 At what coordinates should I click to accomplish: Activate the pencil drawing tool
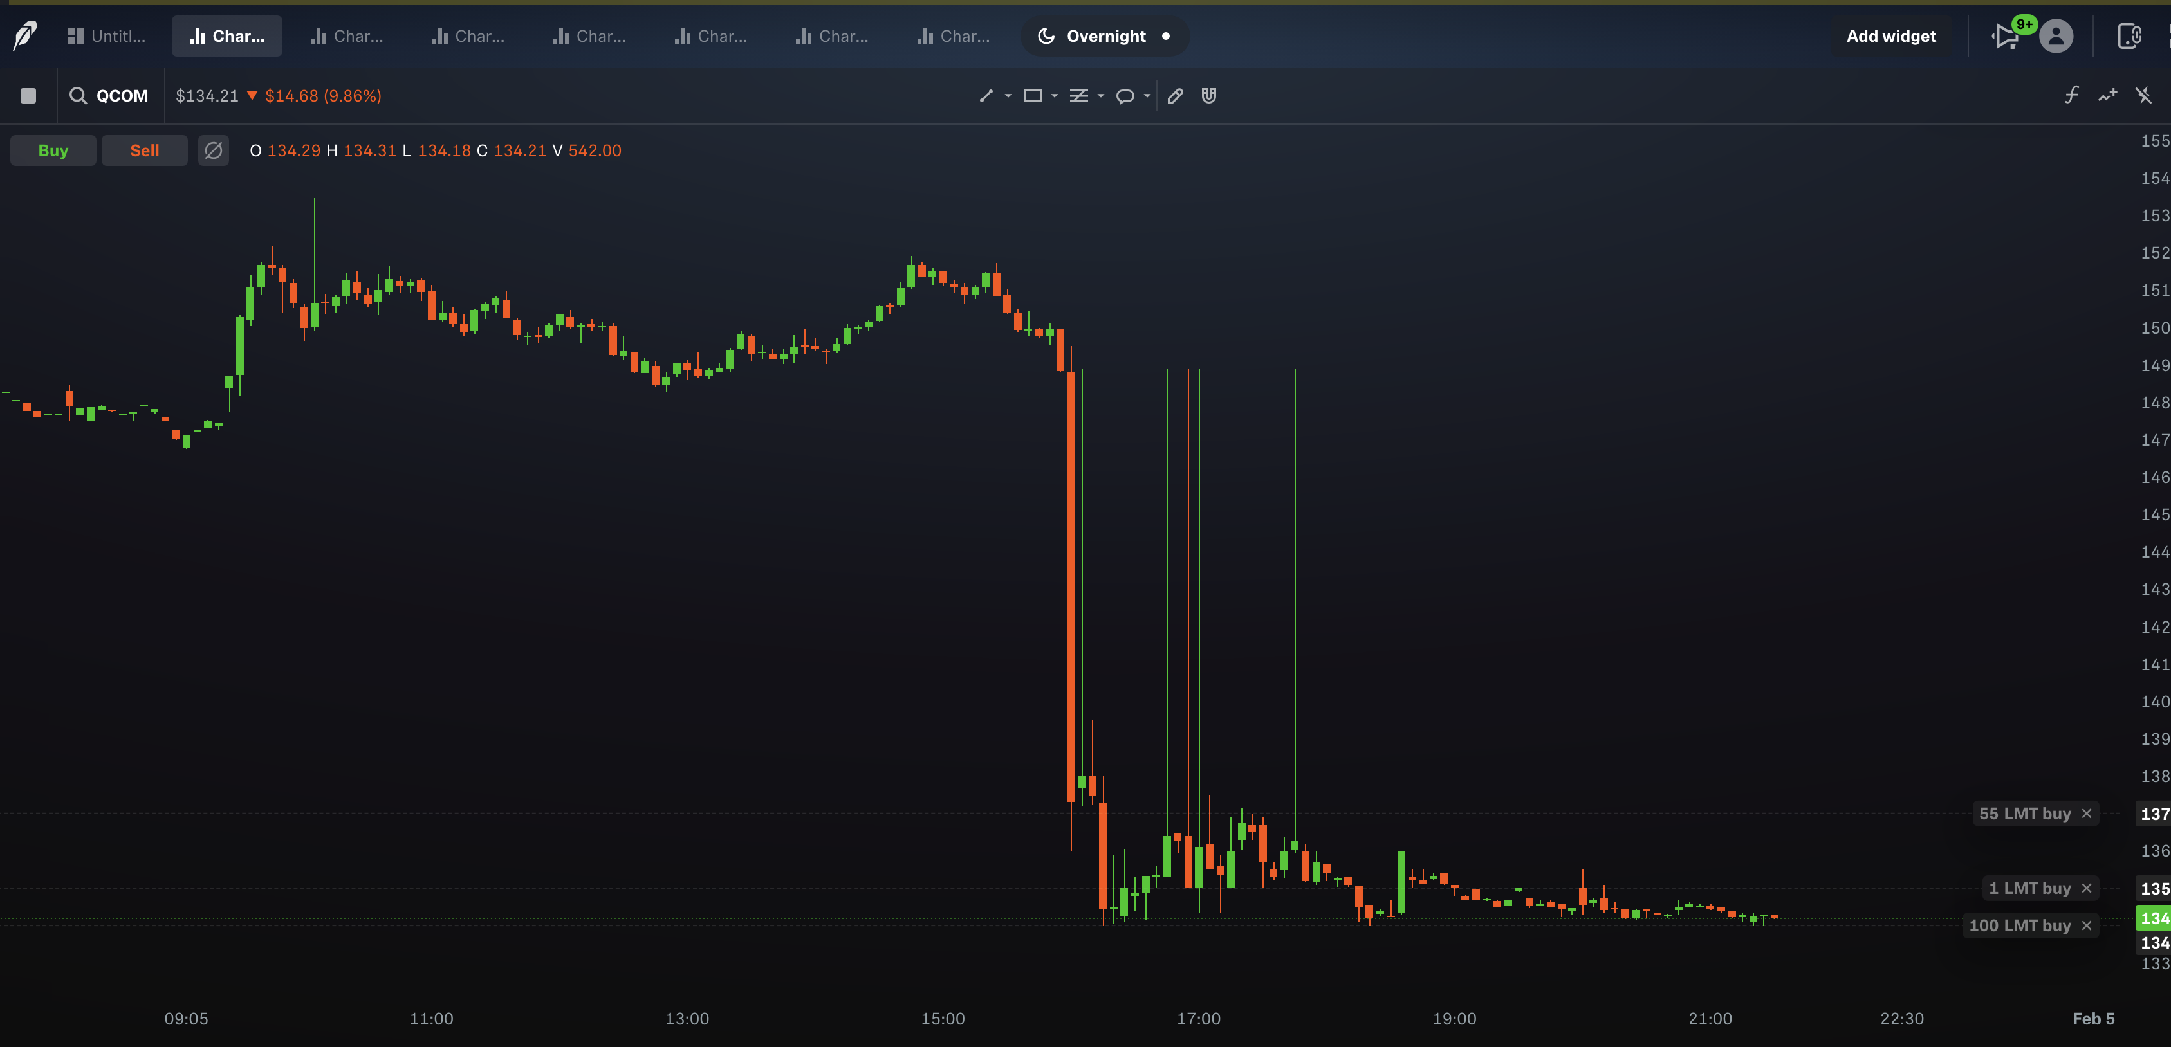point(1175,96)
